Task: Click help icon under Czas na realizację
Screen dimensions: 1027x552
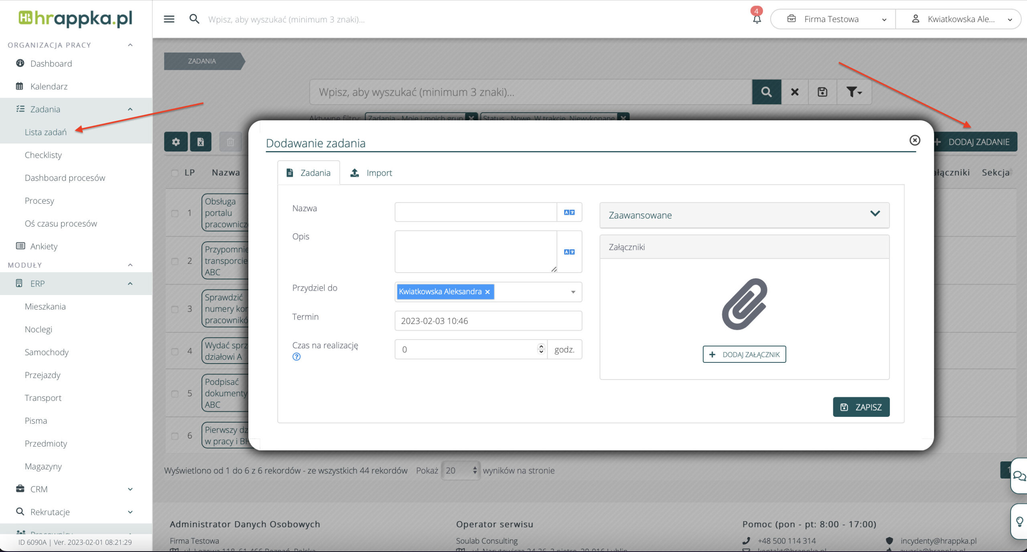Action: pyautogui.click(x=296, y=357)
